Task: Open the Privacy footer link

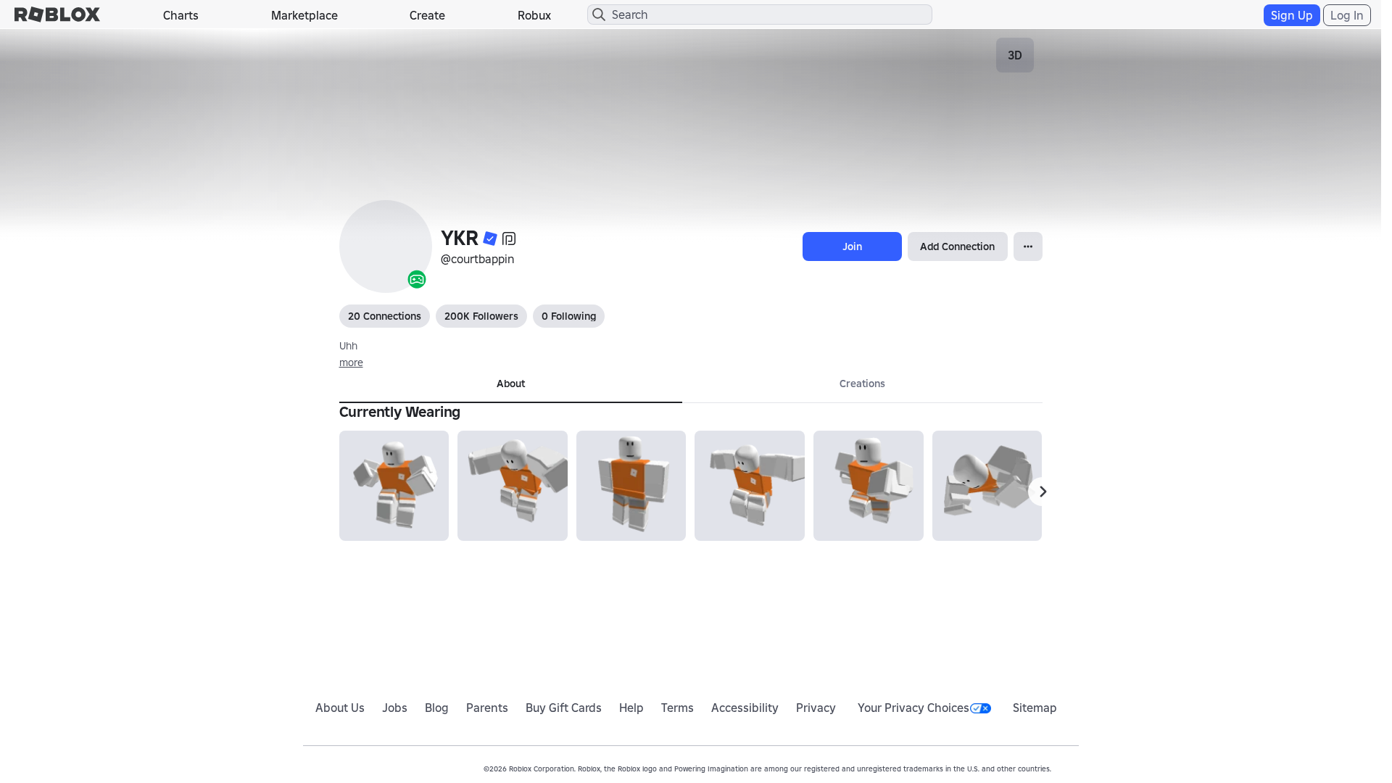Action: pos(816,708)
